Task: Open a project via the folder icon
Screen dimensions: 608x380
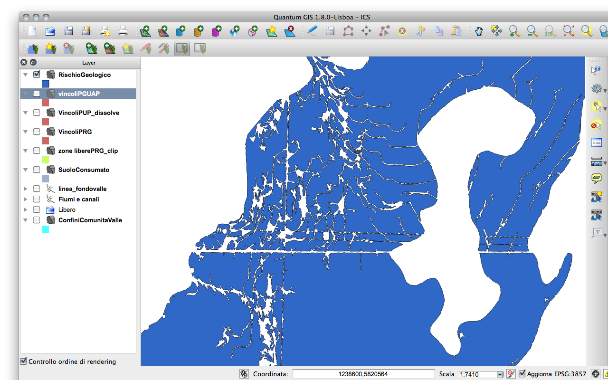Action: [x=50, y=31]
